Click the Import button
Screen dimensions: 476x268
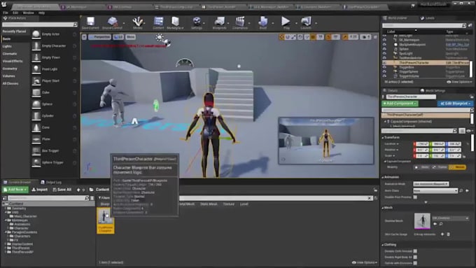tap(40, 190)
